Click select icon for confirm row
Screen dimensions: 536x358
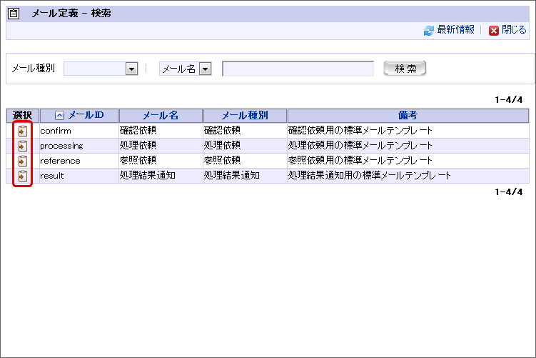coord(23,131)
